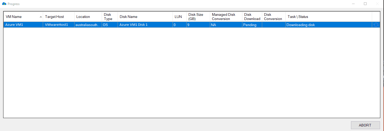Click the Disk Conversion column header
The image size is (384, 131).
pos(273,17)
